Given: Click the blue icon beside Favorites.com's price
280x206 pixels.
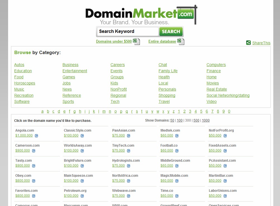Looking at the screenshot, I should pos(33,196).
